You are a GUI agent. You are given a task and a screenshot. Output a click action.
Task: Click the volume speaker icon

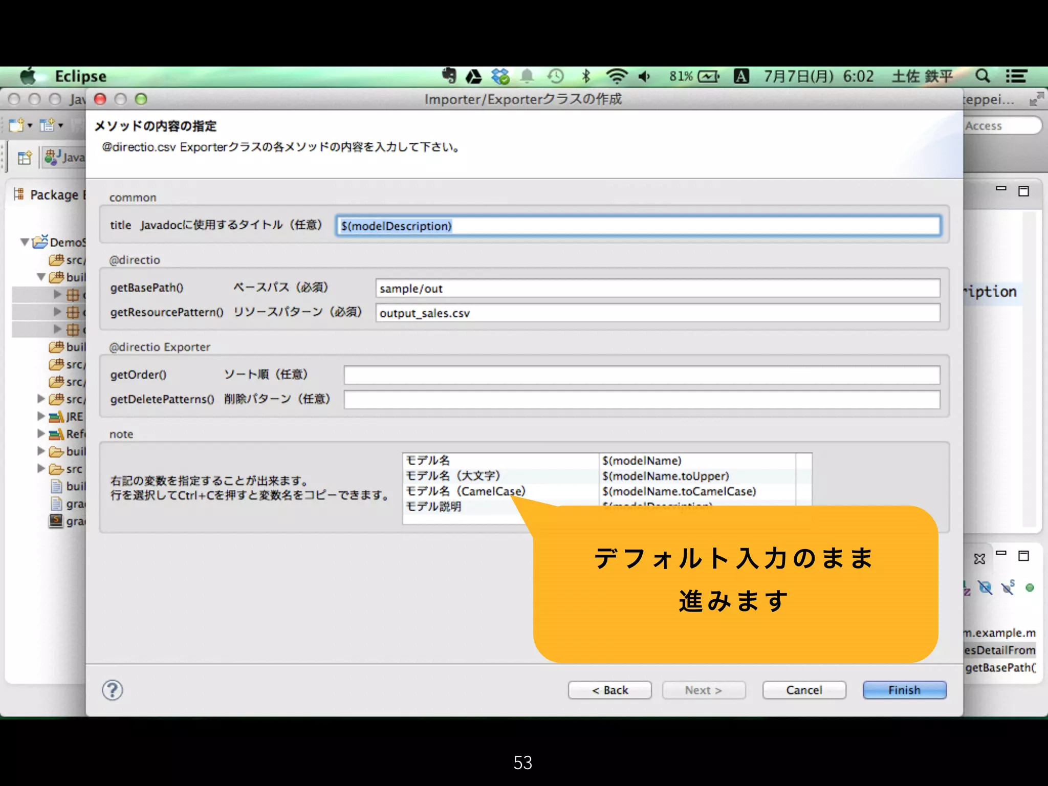(x=644, y=76)
